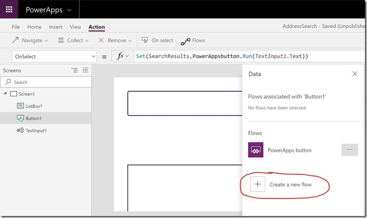
Task: Open the Remove dropdown
Action: [115, 40]
